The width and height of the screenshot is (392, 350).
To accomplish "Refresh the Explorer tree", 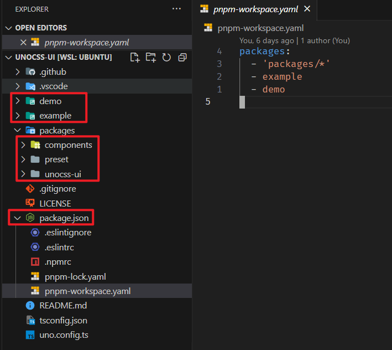I will pos(166,58).
